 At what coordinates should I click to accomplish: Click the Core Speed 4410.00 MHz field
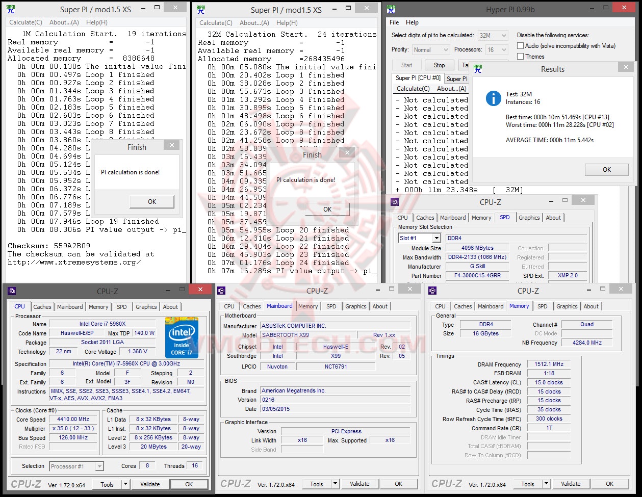pos(73,420)
